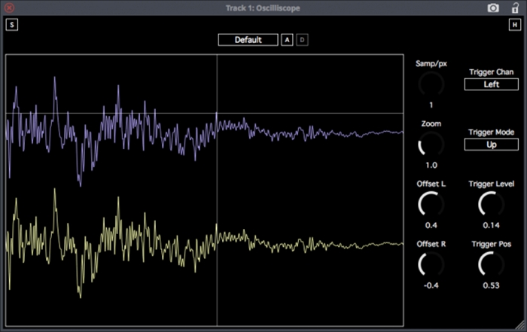Click the Offset R value -0.4

click(x=431, y=285)
